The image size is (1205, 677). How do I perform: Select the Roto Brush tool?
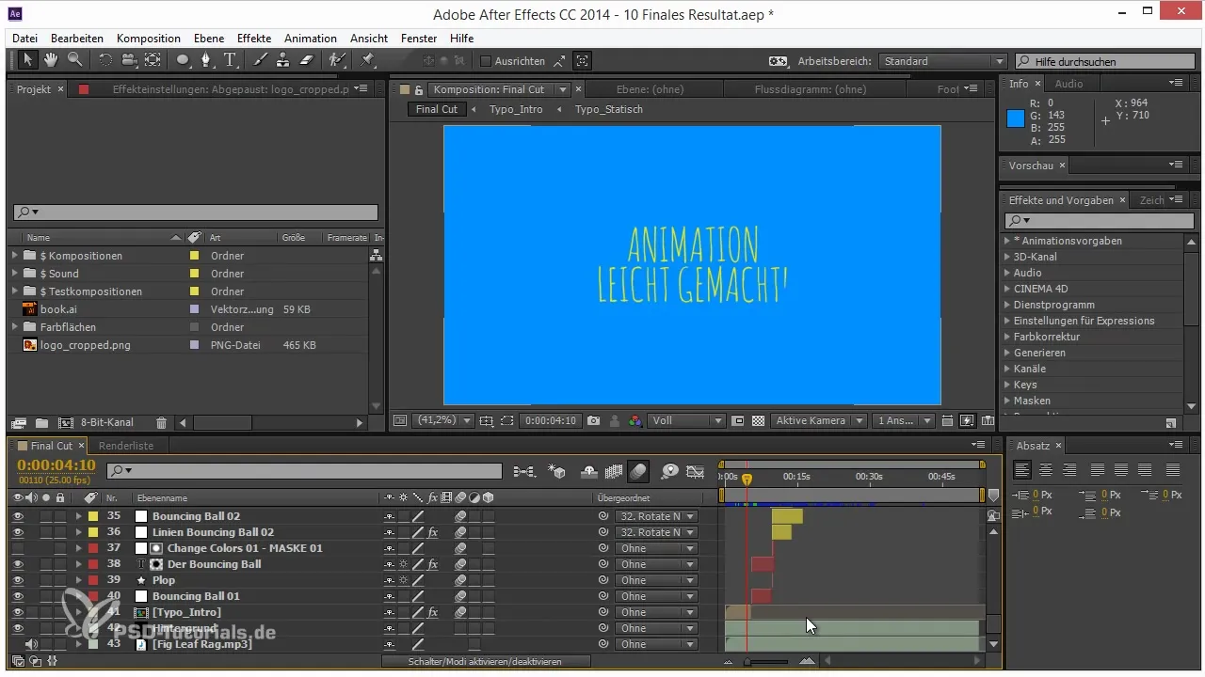point(336,60)
